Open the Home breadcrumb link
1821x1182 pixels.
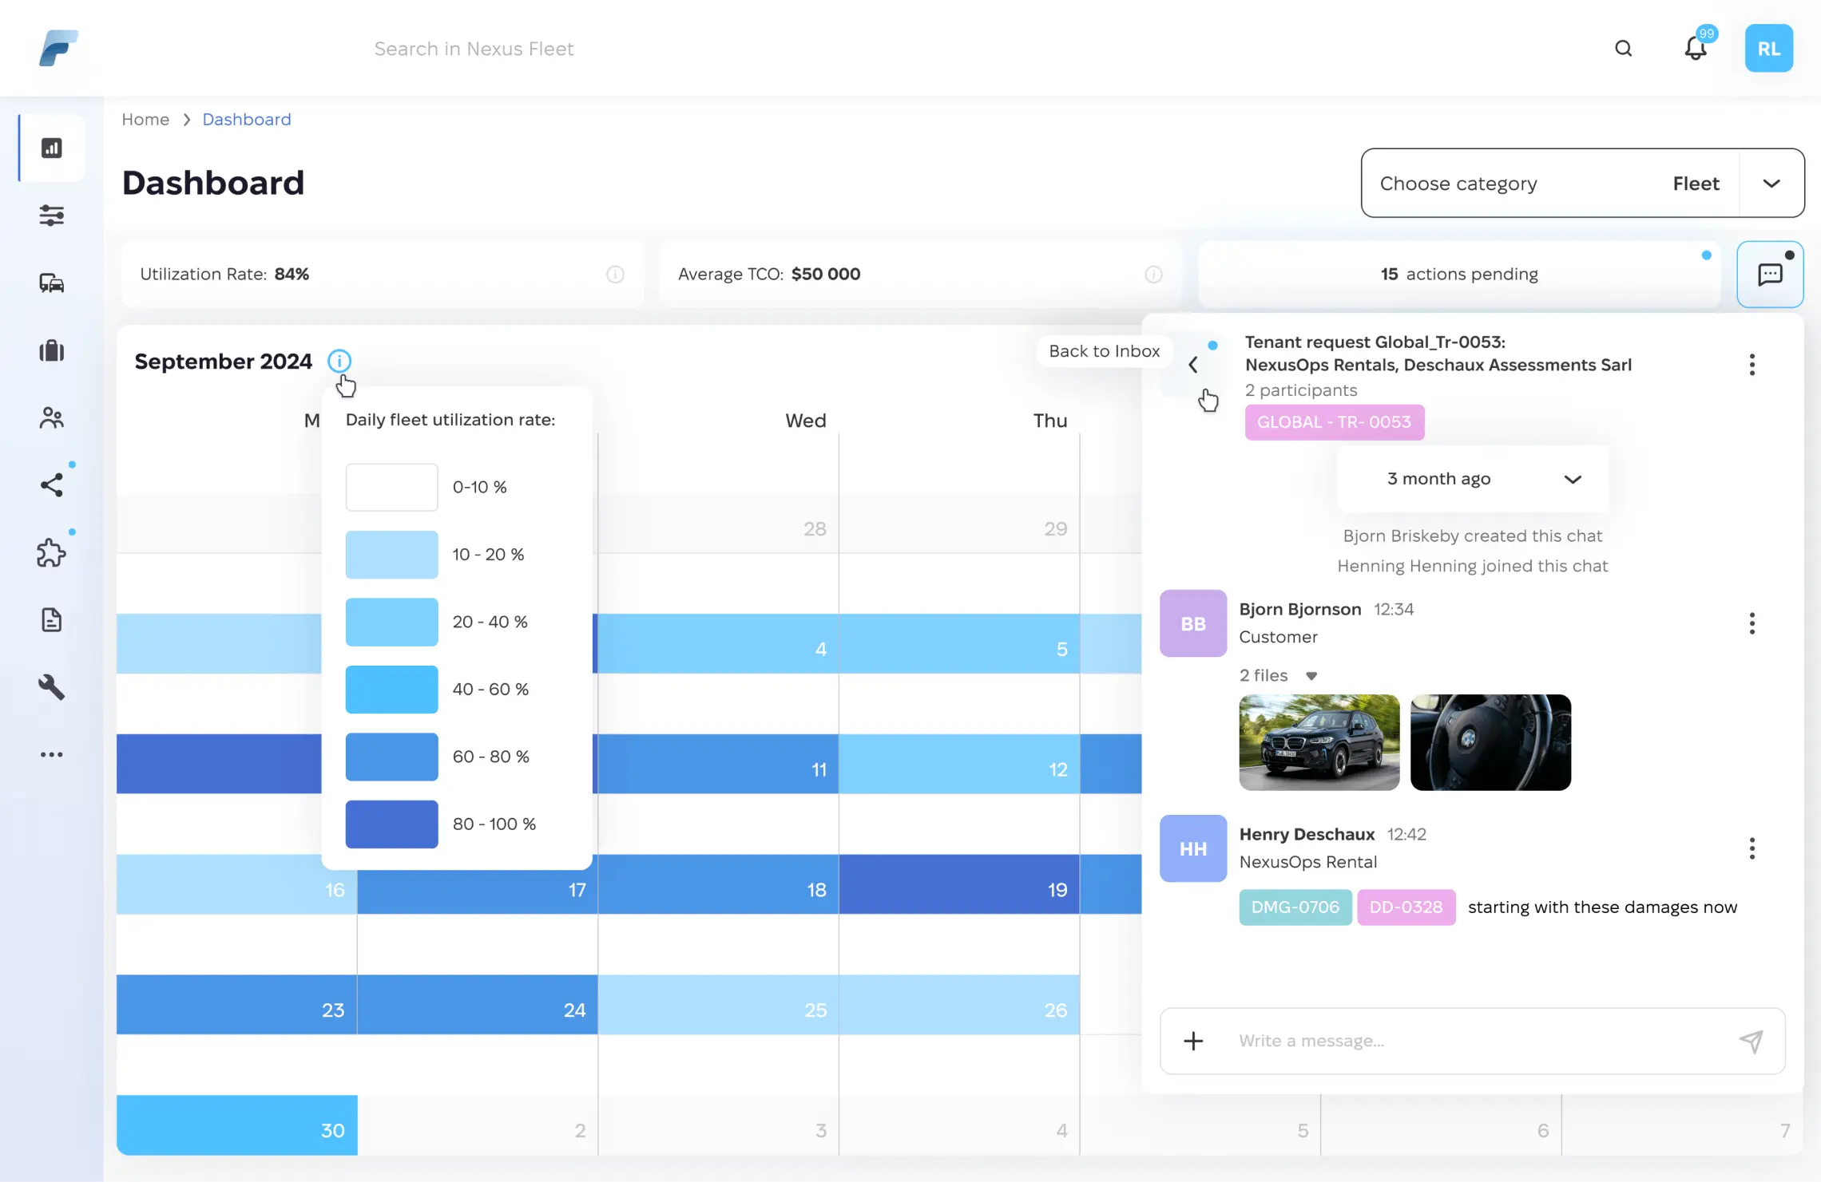(145, 119)
